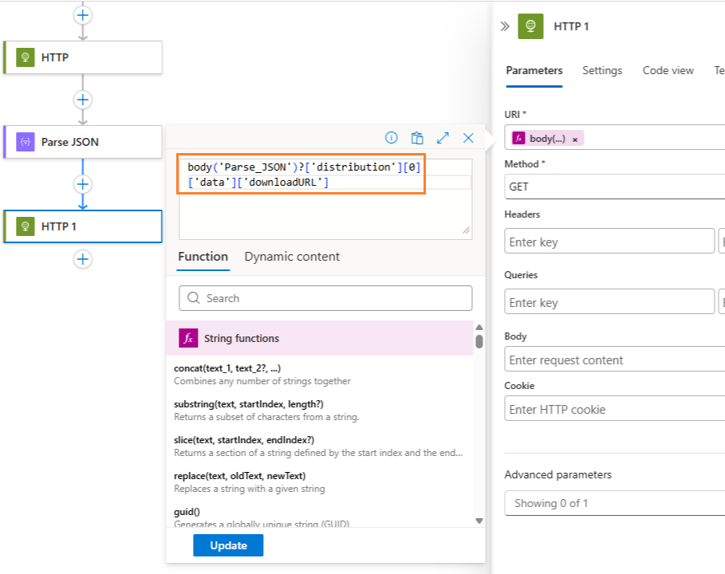Click the HTTP 1 panel header icon
Screen dimensions: 725x574
[530, 26]
